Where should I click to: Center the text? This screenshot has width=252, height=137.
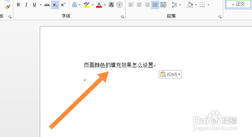coord(139,5)
